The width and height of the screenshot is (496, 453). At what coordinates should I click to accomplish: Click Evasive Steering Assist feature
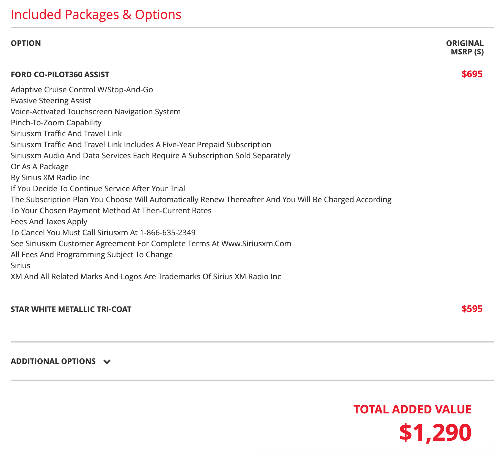(x=51, y=101)
